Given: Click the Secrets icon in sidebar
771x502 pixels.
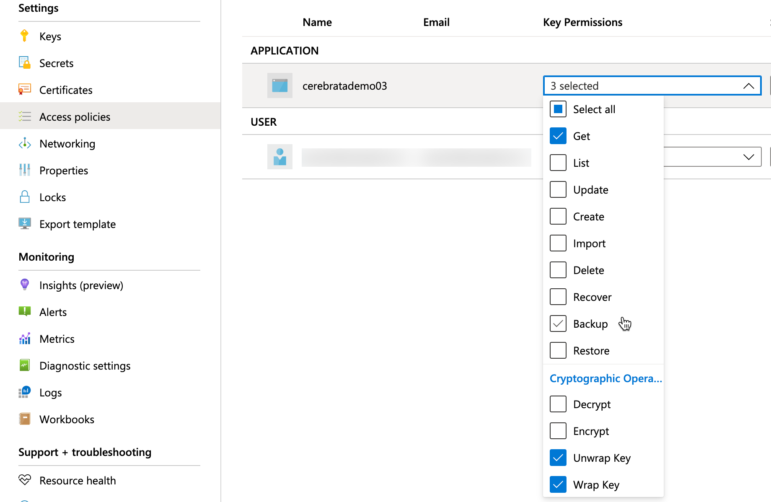Looking at the screenshot, I should [x=25, y=63].
